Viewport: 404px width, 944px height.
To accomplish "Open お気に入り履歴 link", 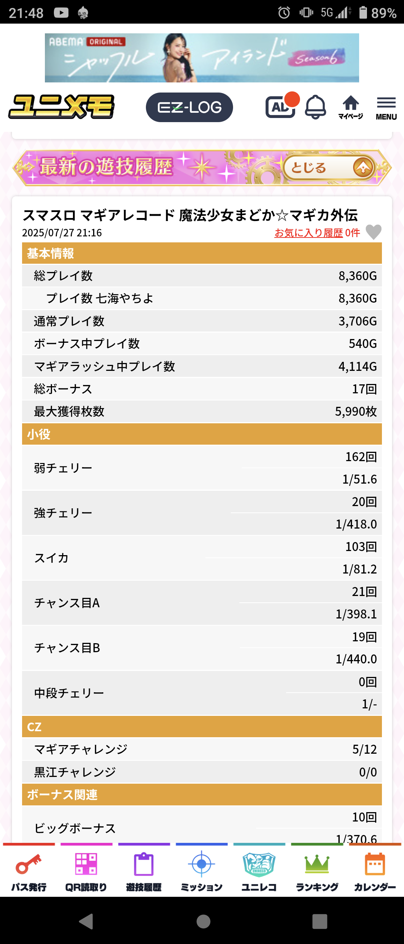I will coord(309,233).
